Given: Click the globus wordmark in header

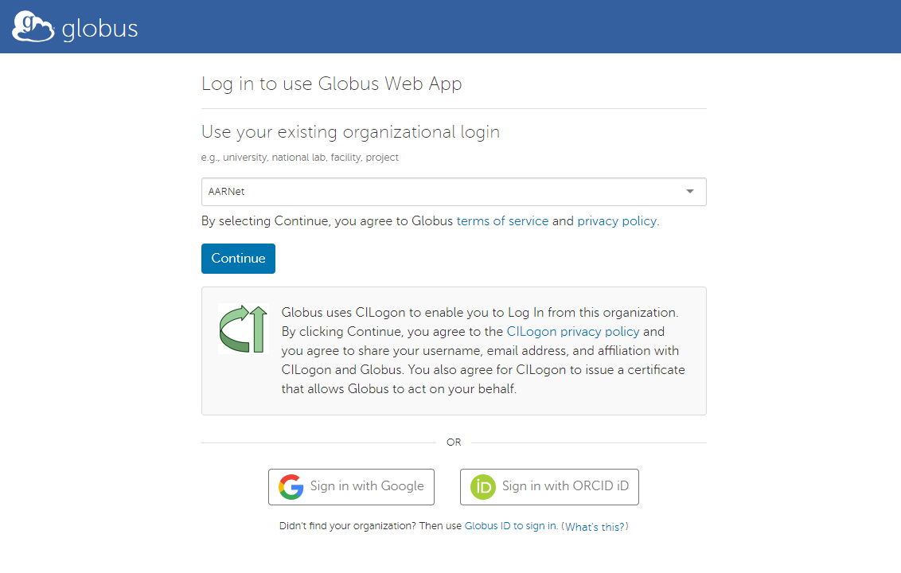Looking at the screenshot, I should 100,29.
